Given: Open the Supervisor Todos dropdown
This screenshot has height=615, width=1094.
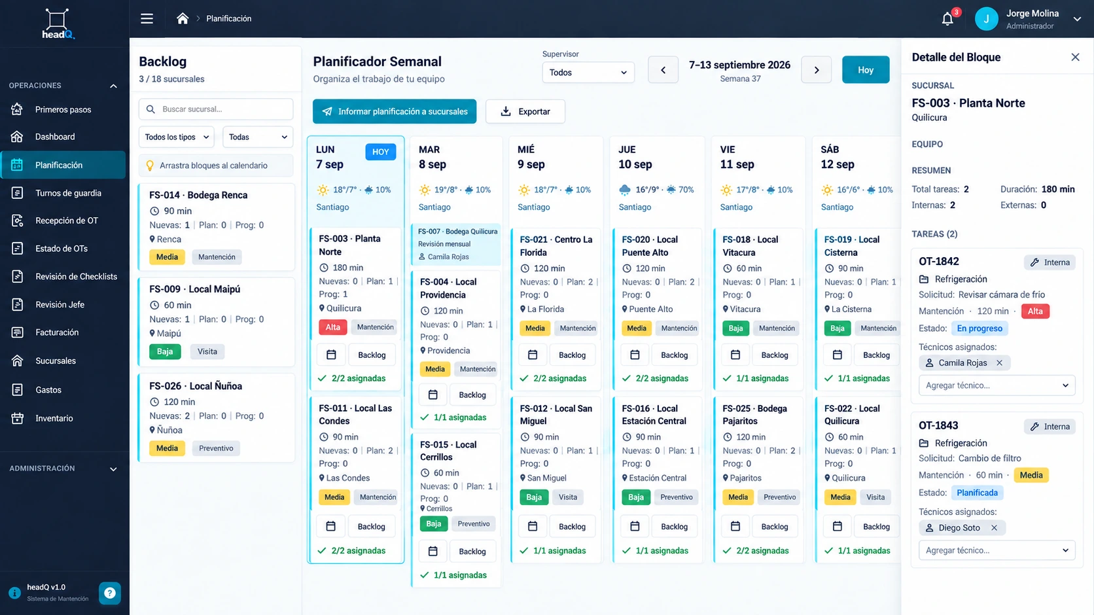Looking at the screenshot, I should click(x=588, y=72).
